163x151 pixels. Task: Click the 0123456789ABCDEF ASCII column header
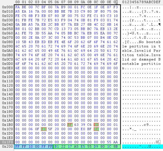tap(141, 2)
